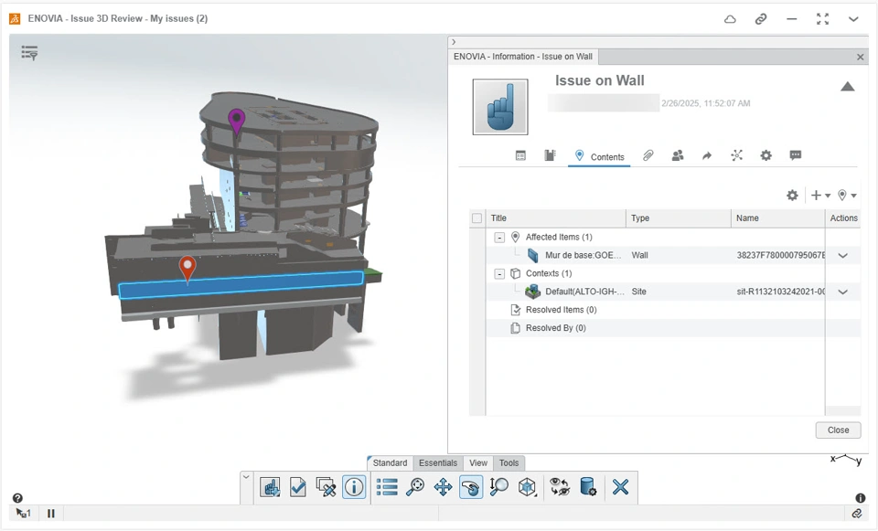Switch to the View toolbar tab
This screenshot has height=531, width=878.
coord(478,462)
